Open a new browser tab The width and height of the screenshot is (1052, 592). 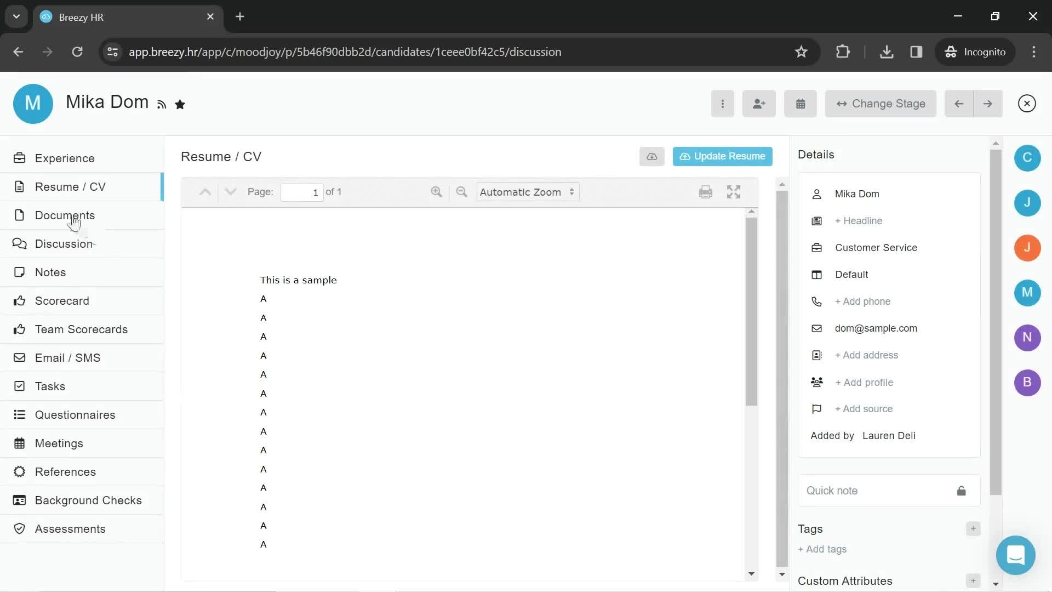240,17
